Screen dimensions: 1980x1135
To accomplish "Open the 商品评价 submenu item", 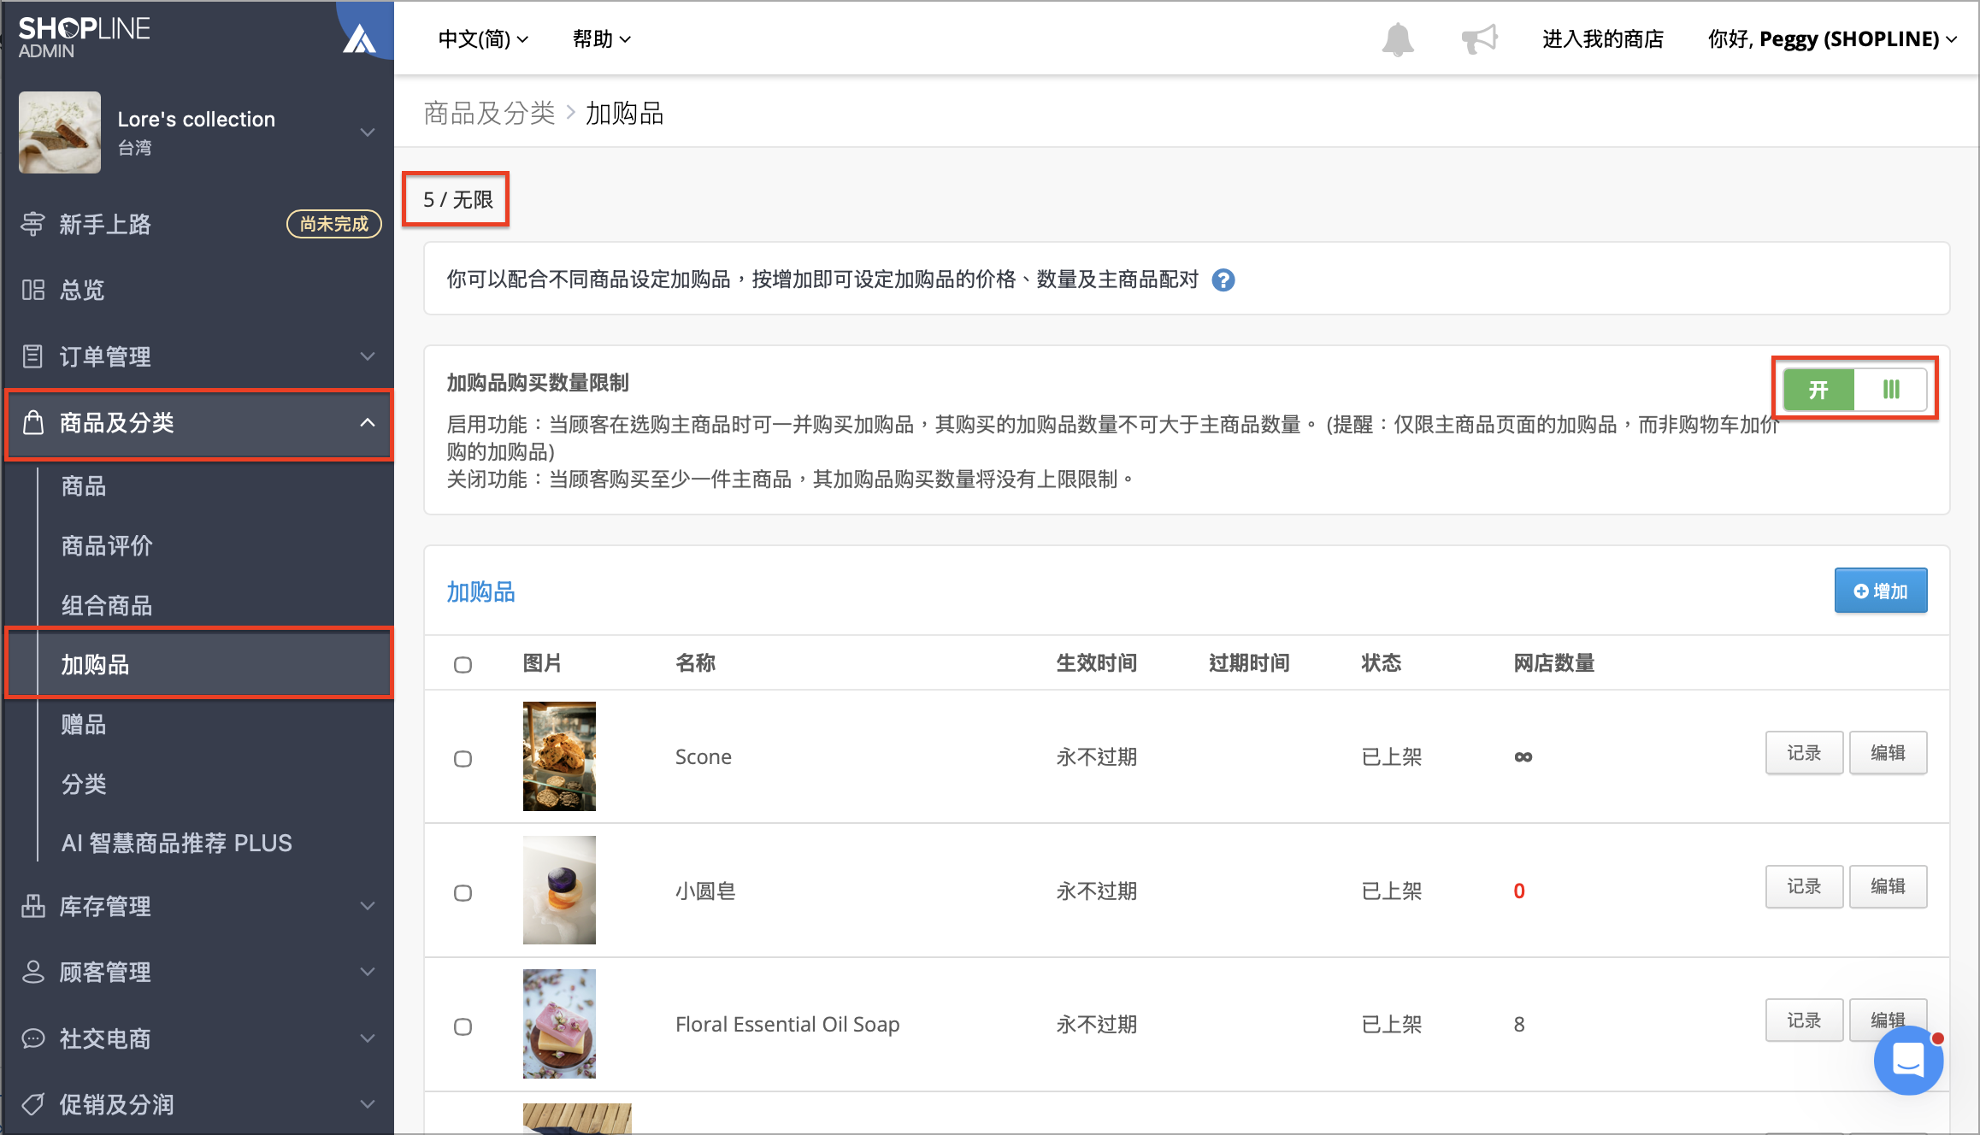I will pos(107,545).
